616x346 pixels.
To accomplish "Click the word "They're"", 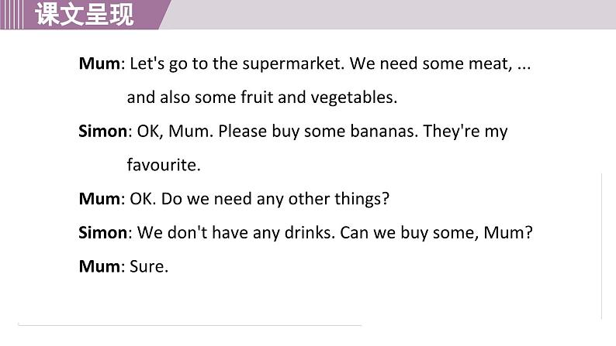I will tap(452, 132).
